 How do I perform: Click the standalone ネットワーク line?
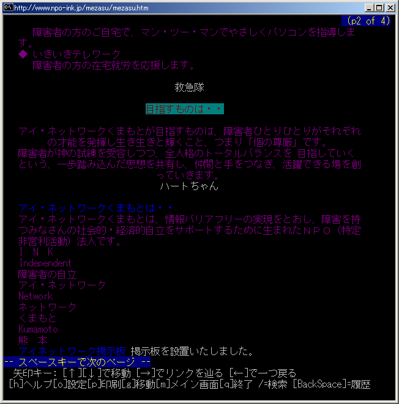click(x=48, y=307)
